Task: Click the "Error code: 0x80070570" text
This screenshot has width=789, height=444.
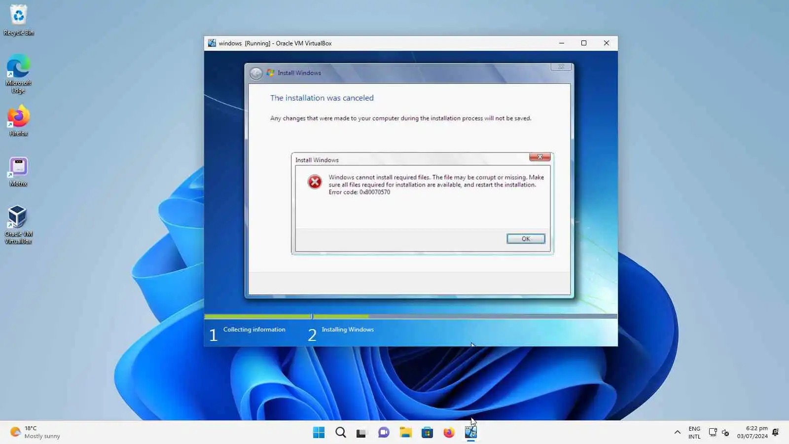Action: (x=359, y=192)
